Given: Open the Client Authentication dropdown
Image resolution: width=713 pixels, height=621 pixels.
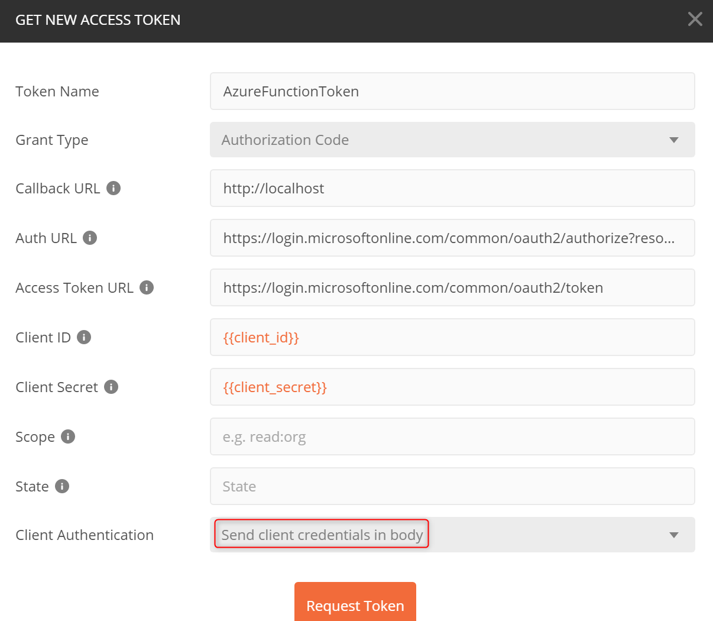Looking at the screenshot, I should [532, 534].
